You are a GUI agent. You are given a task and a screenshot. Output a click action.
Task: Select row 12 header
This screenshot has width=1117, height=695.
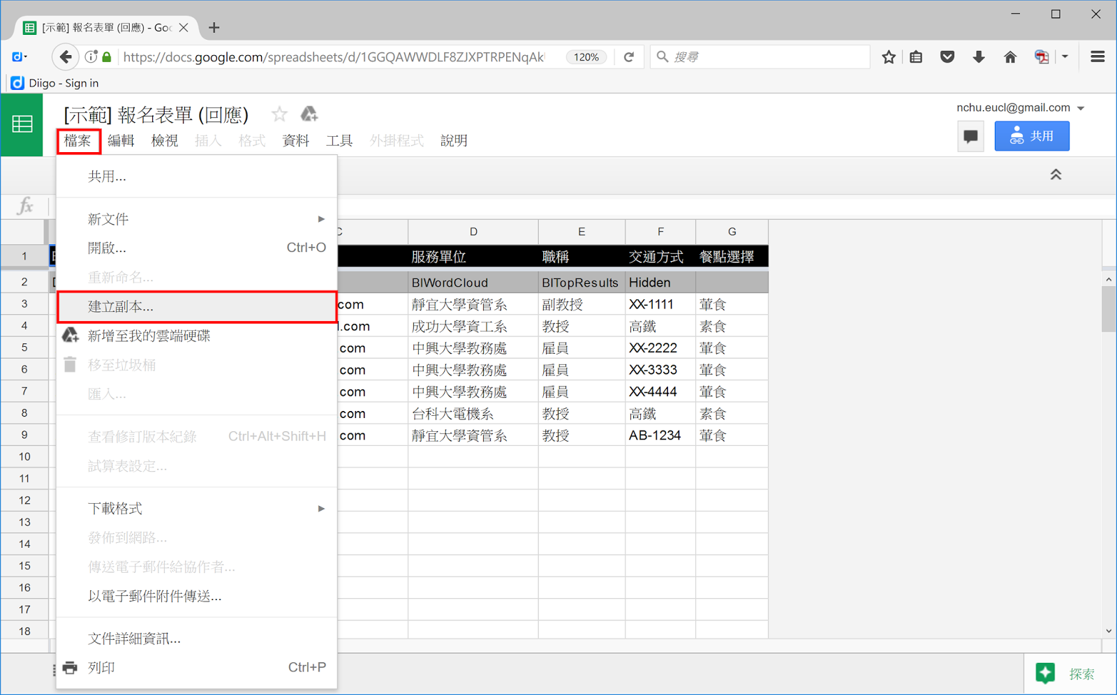click(x=24, y=500)
